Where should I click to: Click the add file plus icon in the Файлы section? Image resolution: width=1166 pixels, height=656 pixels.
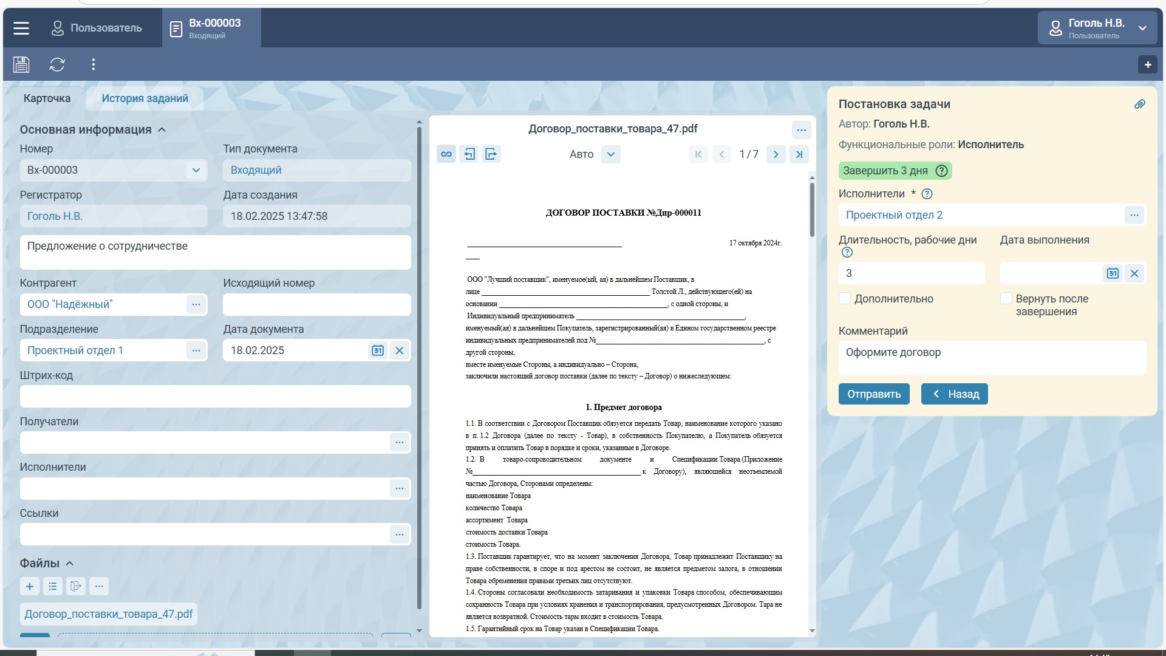[30, 586]
